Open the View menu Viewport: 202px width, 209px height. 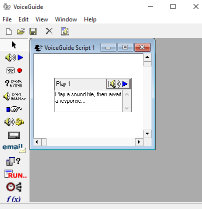[41, 19]
